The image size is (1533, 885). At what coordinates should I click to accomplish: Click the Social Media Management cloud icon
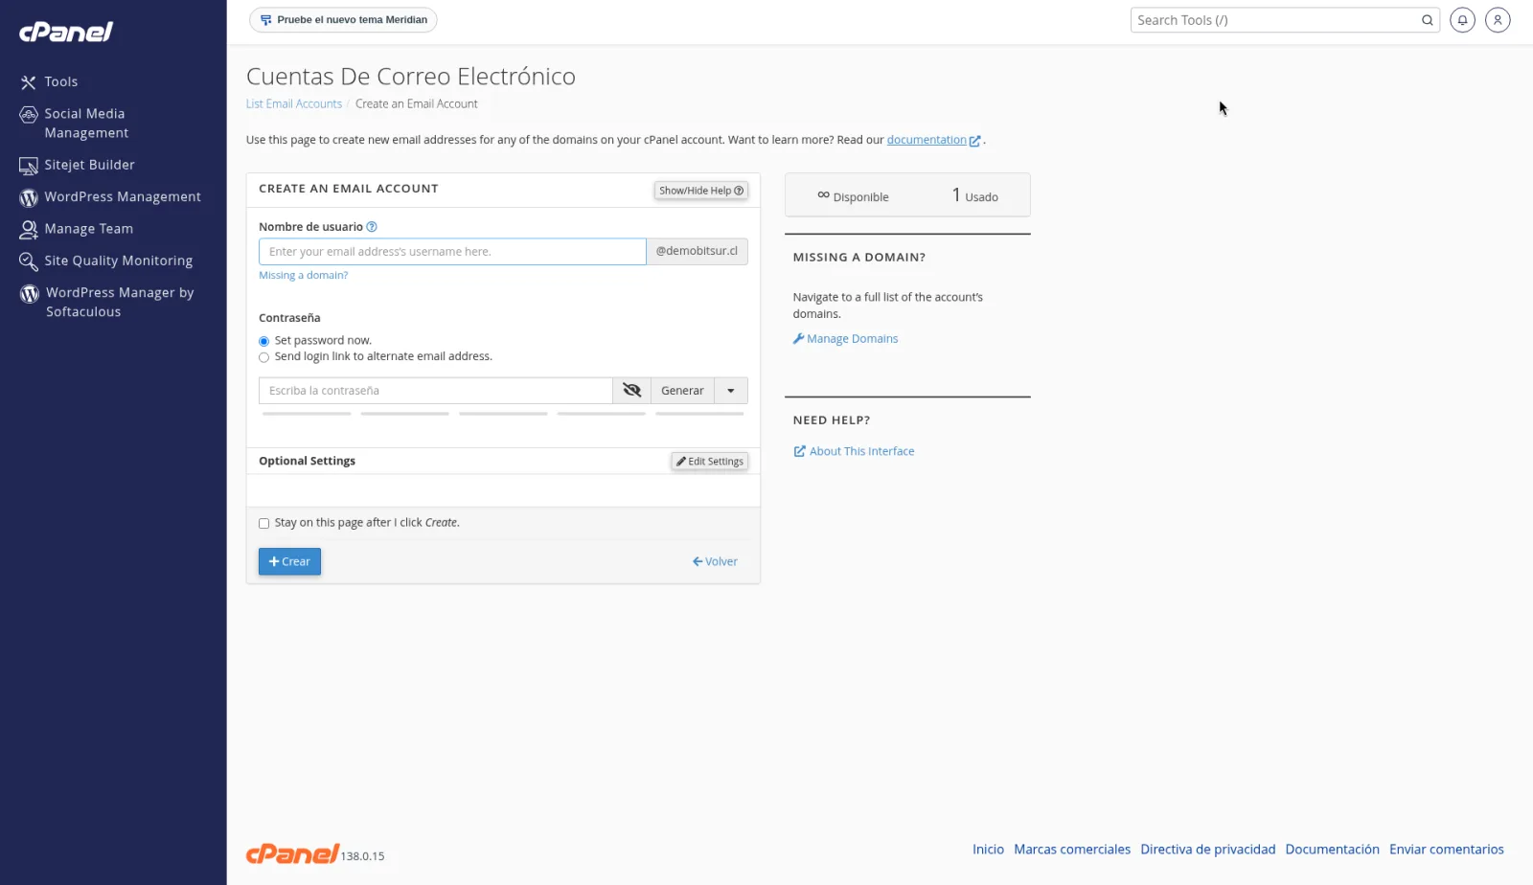pyautogui.click(x=29, y=115)
